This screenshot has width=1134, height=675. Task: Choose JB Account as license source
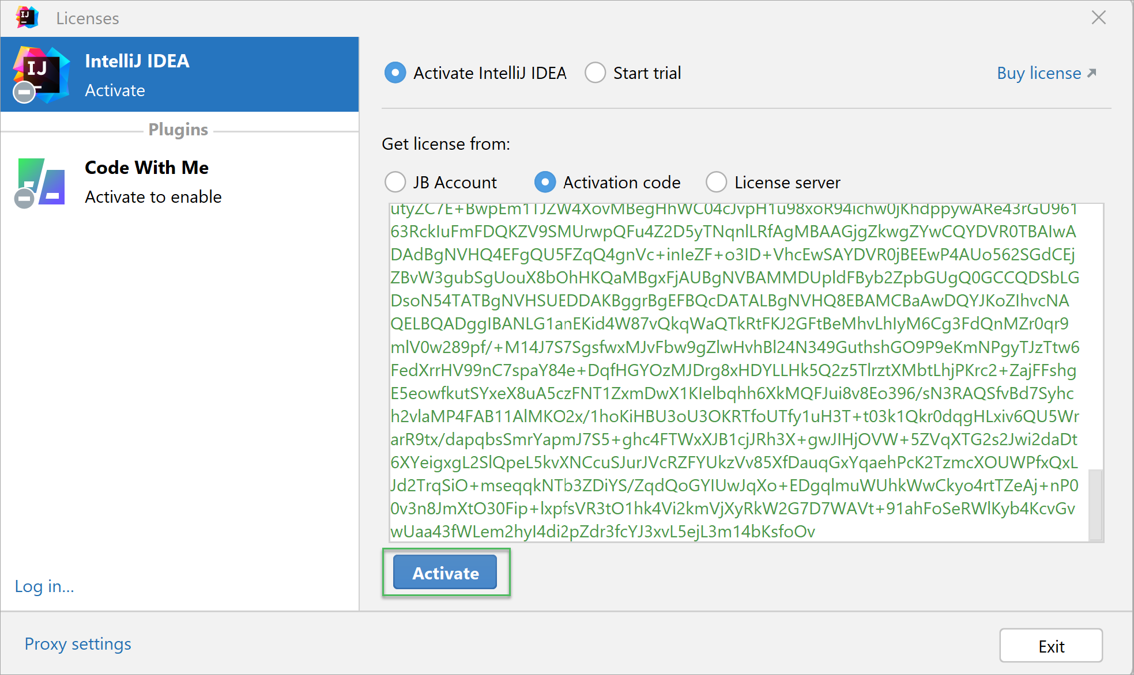[395, 183]
